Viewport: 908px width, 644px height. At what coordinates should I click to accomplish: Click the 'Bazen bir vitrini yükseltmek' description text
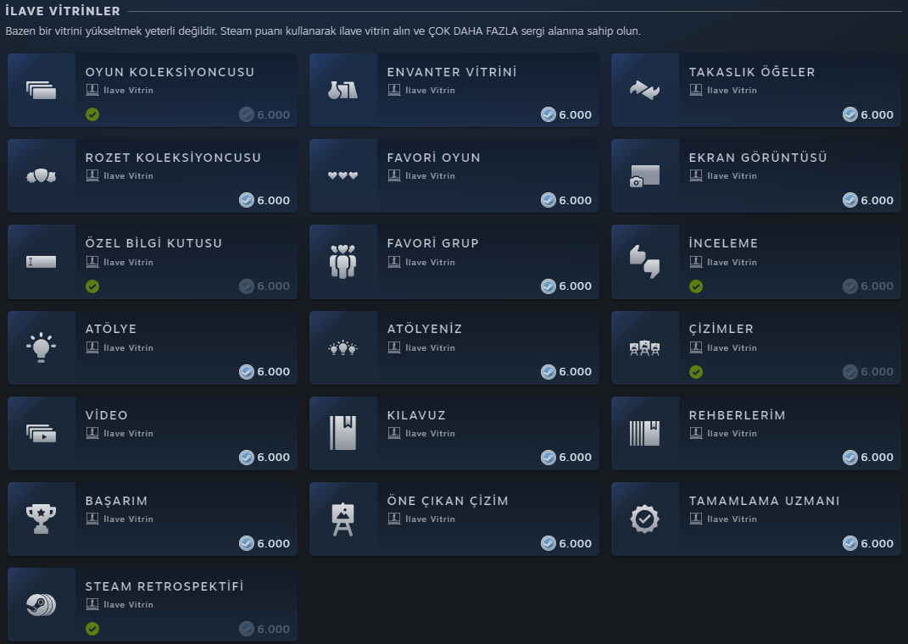point(323,31)
